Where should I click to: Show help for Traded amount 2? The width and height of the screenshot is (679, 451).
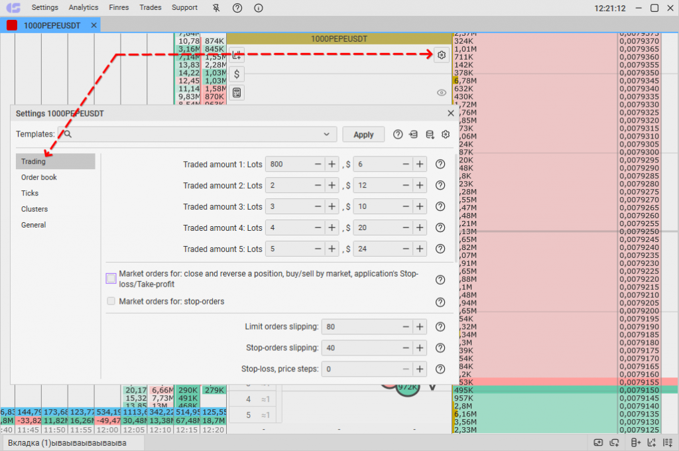pos(440,186)
